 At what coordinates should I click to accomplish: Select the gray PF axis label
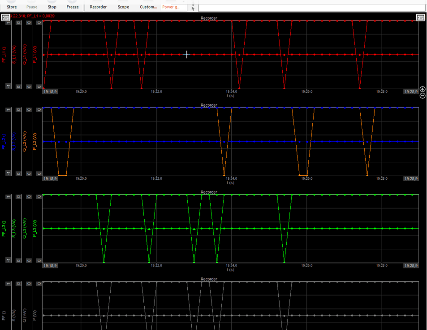pos(4,316)
